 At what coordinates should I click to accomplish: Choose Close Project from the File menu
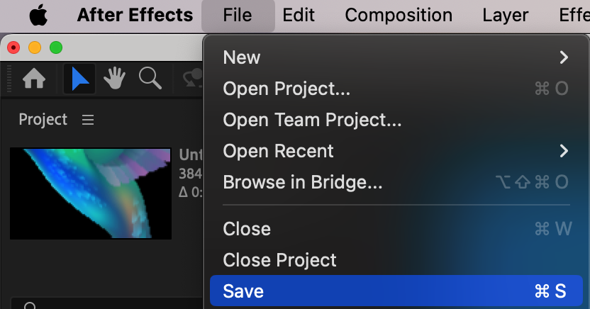coord(279,260)
